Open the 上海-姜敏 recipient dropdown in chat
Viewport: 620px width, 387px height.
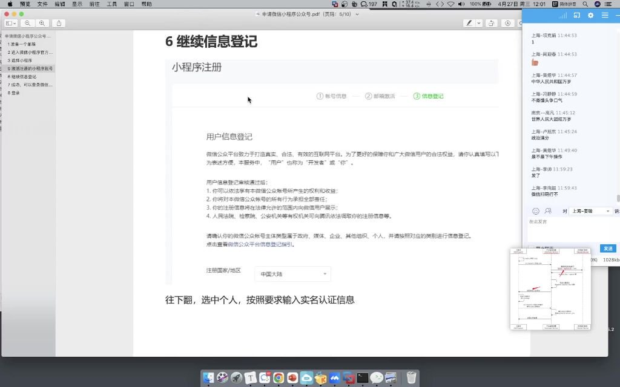591,211
